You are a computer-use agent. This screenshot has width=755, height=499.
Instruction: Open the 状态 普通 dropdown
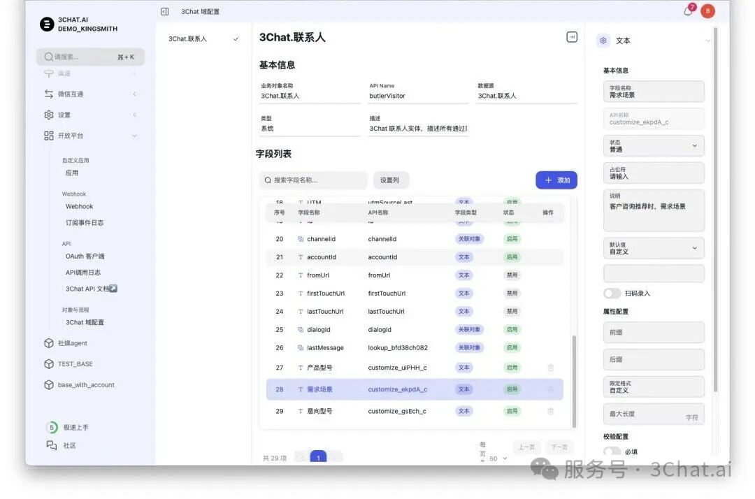point(654,146)
